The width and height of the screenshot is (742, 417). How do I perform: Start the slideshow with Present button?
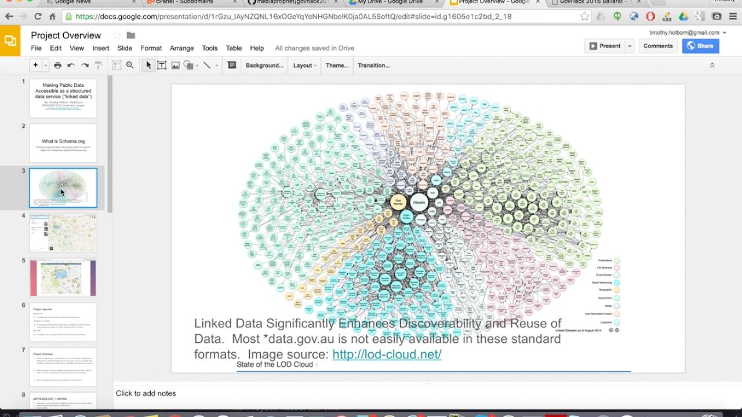tap(605, 46)
